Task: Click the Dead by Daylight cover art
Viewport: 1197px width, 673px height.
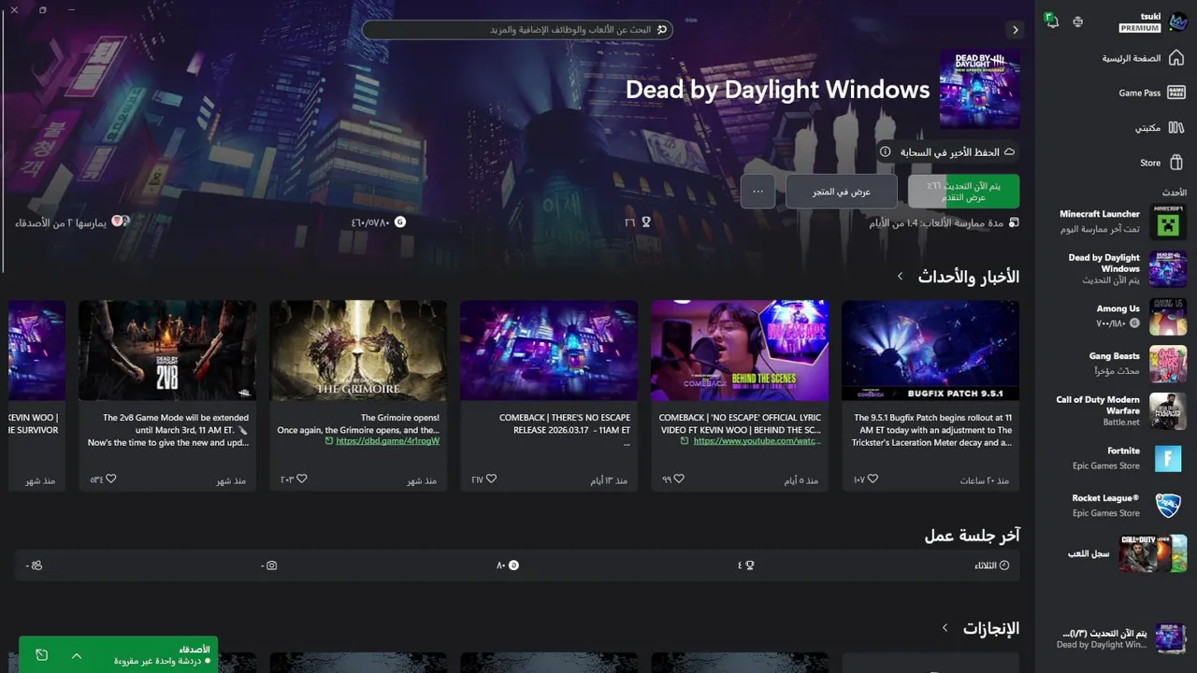Action: coord(979,89)
